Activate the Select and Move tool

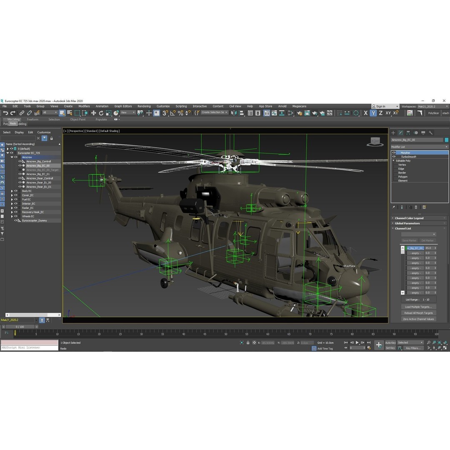[94, 113]
